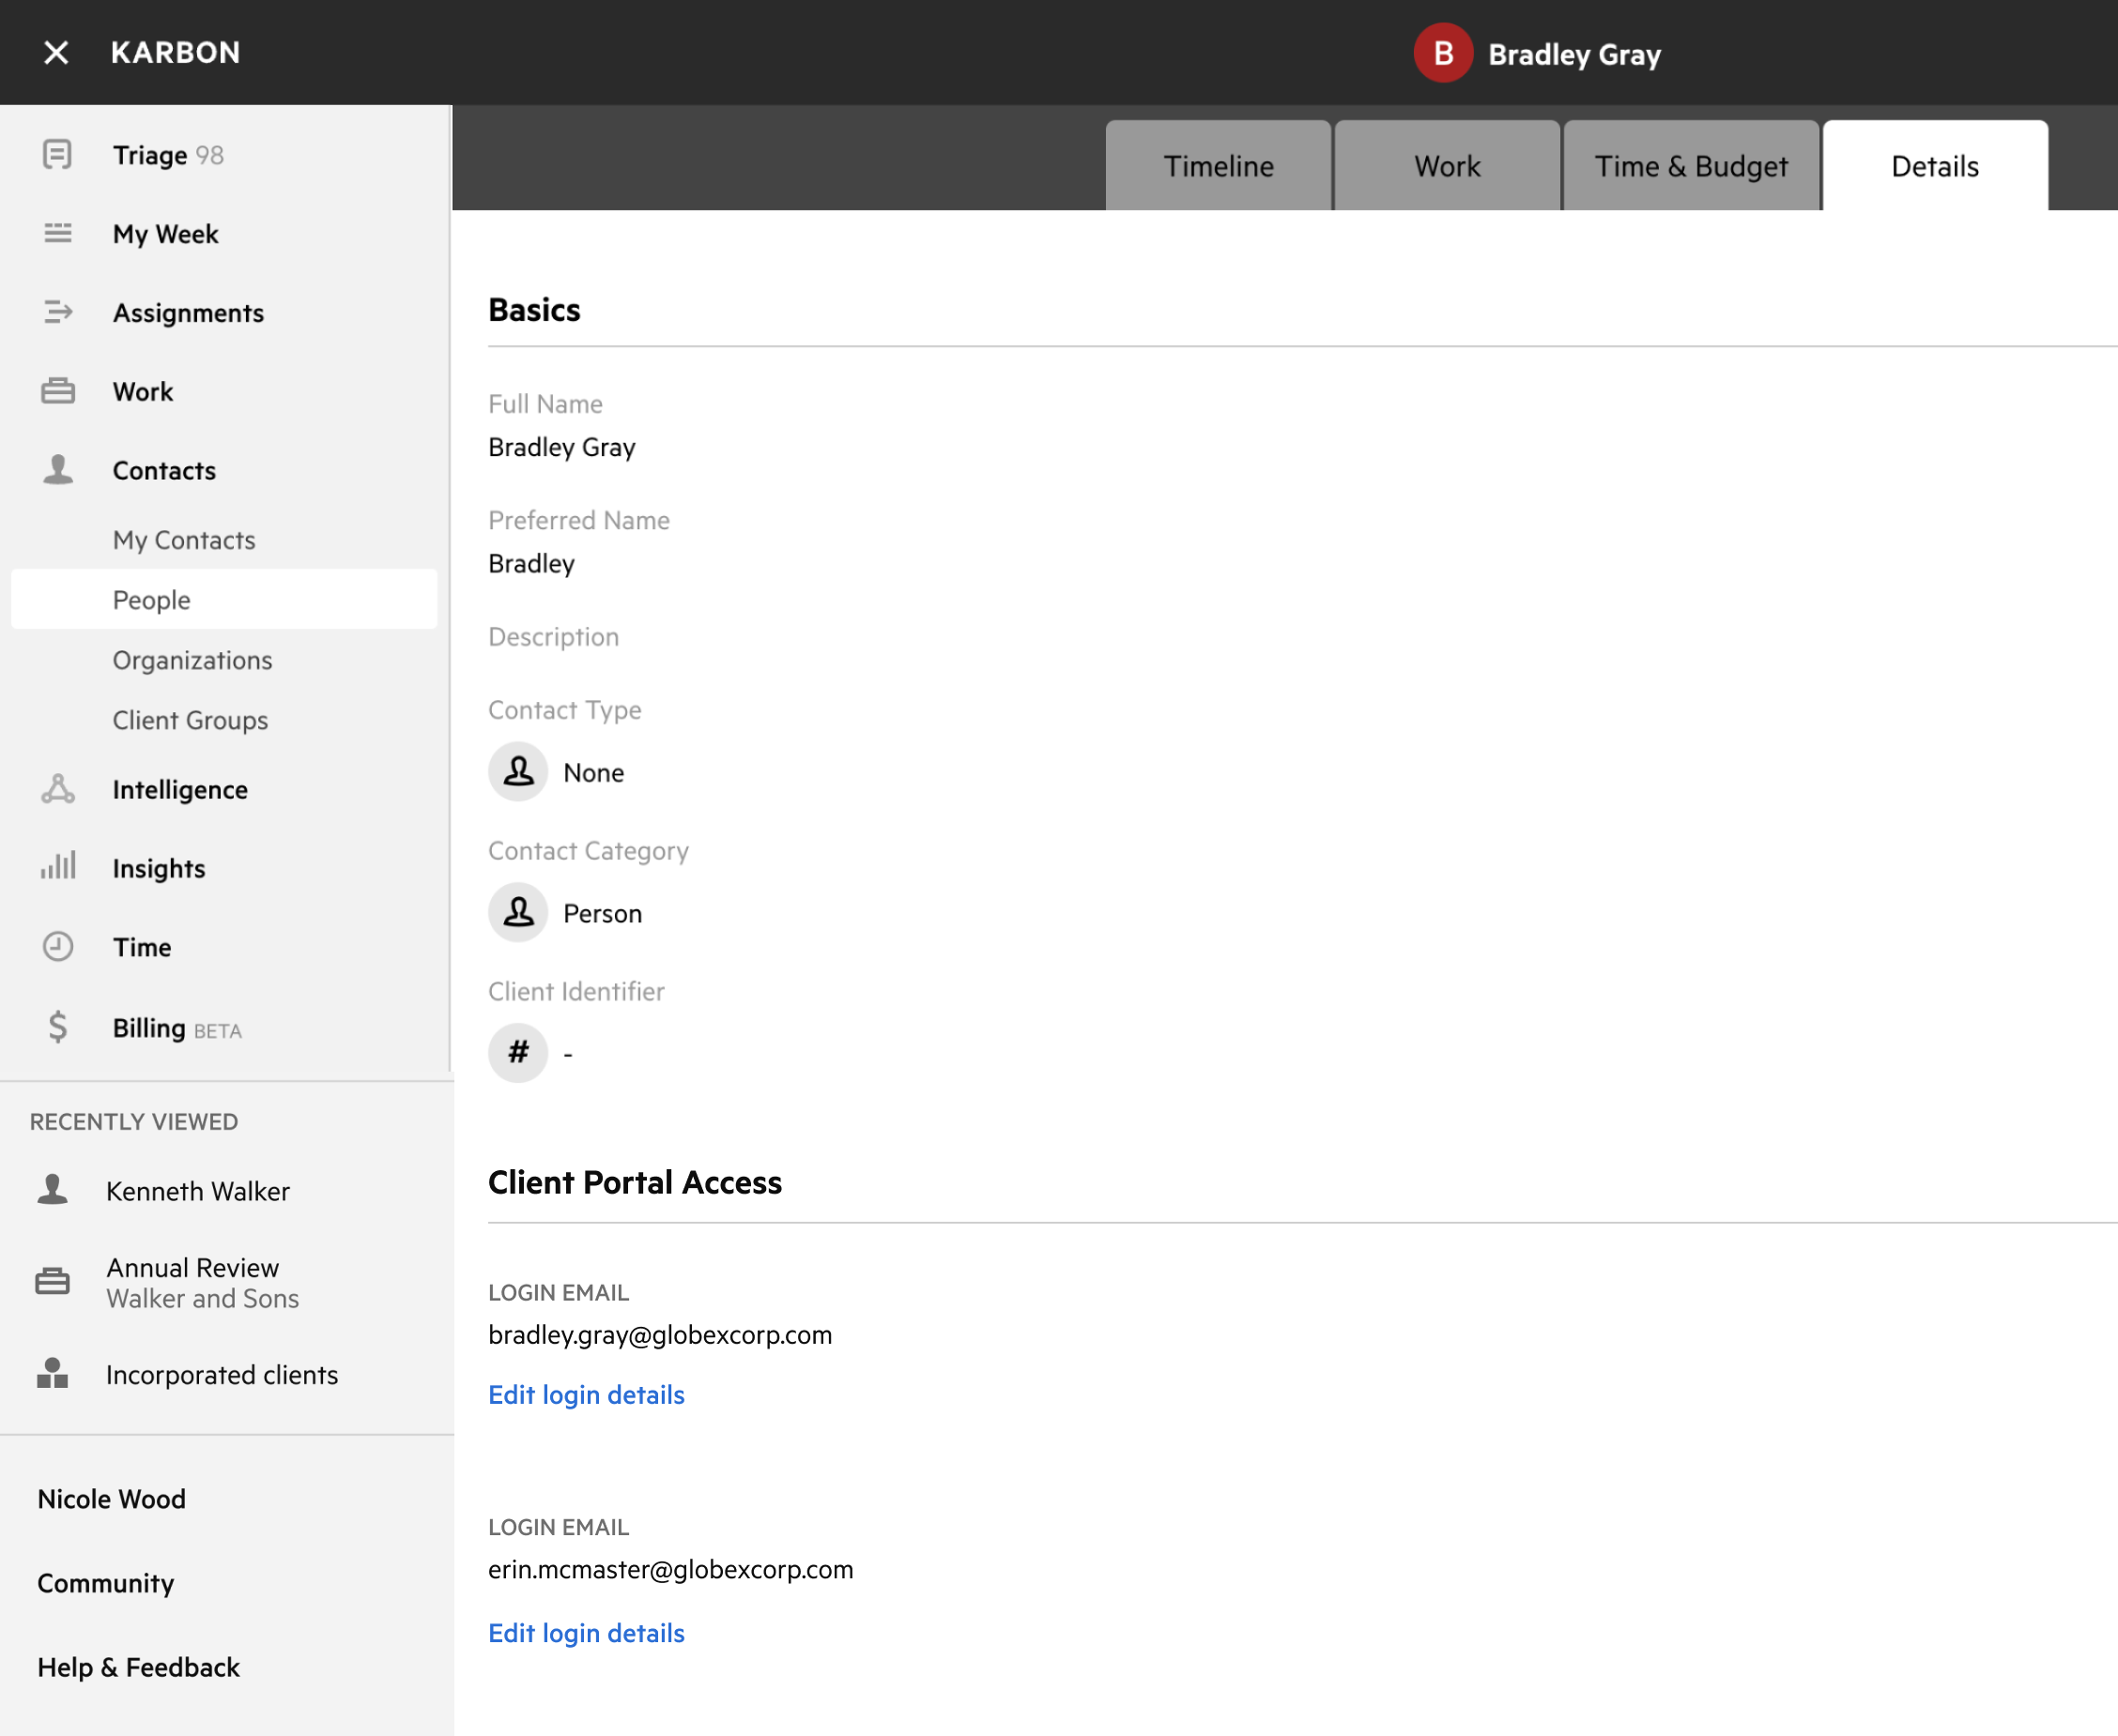
Task: Select the Work tab
Action: (x=1446, y=166)
